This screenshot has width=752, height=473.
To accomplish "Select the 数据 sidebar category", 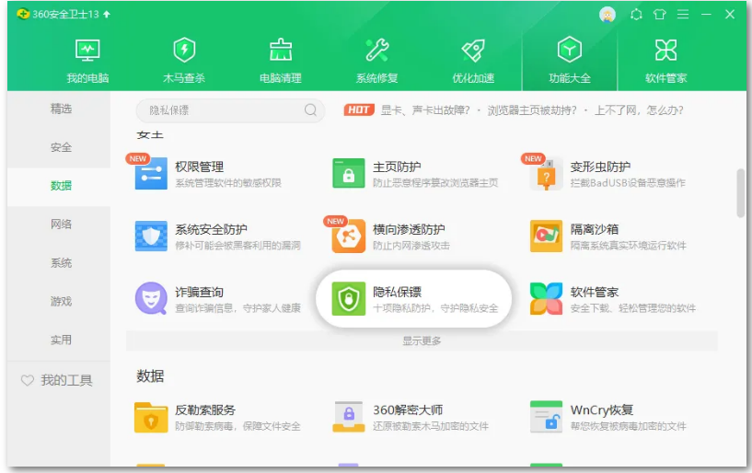I will point(59,186).
